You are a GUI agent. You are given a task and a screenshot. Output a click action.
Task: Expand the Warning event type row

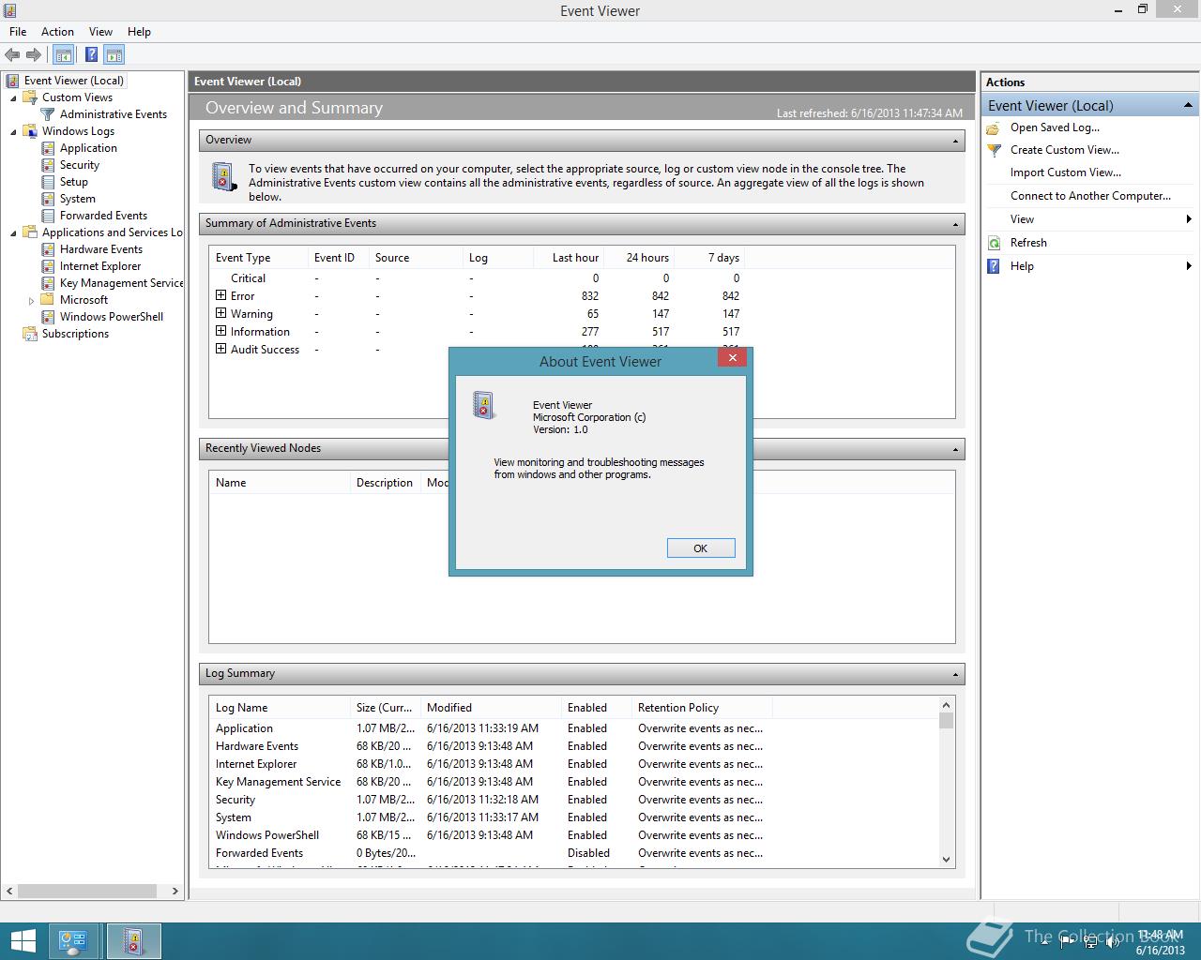coord(221,313)
